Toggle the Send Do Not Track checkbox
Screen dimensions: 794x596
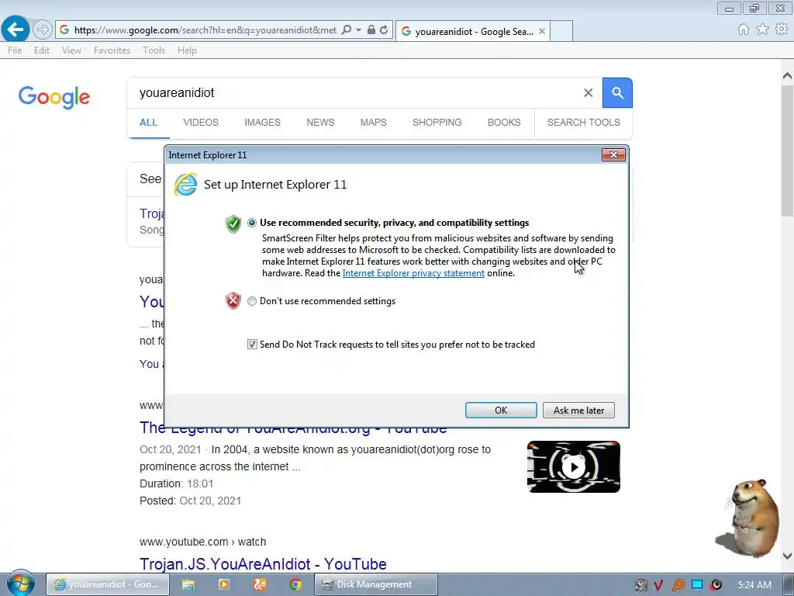click(x=252, y=345)
